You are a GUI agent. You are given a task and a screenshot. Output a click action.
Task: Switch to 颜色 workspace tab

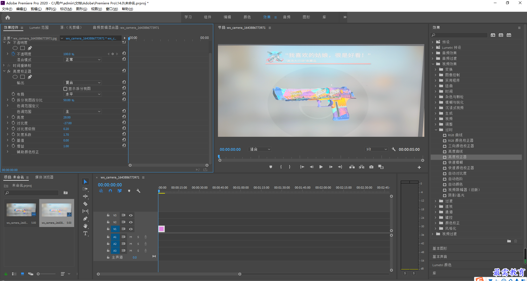(247, 17)
